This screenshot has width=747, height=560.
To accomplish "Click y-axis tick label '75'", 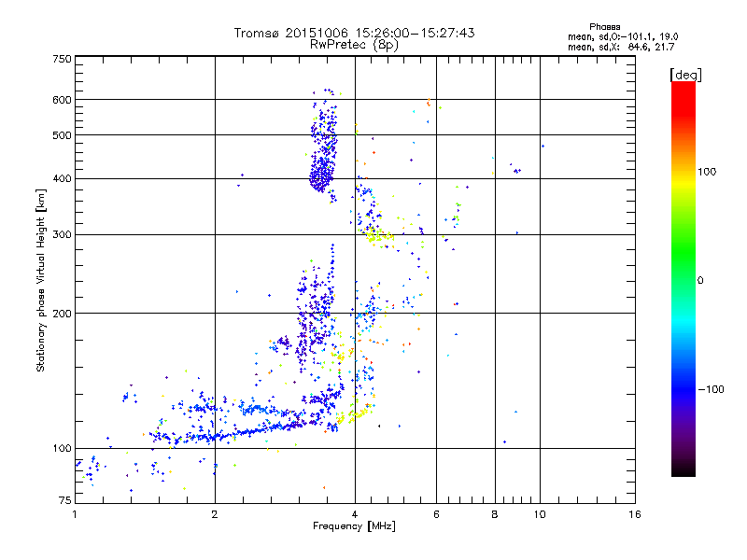I will [x=65, y=500].
